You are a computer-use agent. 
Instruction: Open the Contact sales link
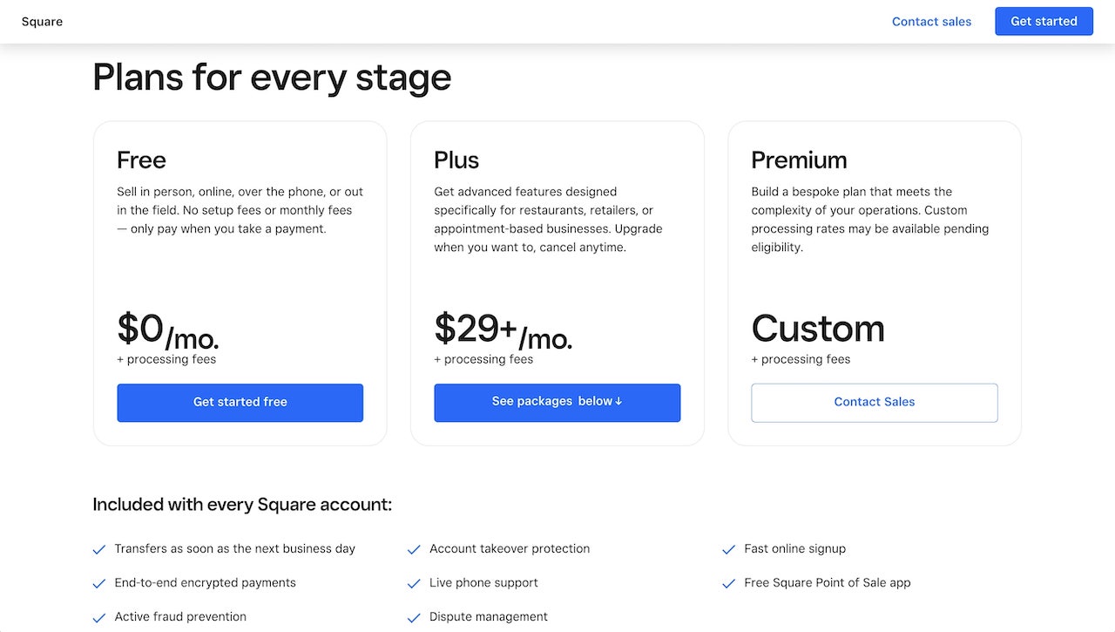(x=931, y=22)
